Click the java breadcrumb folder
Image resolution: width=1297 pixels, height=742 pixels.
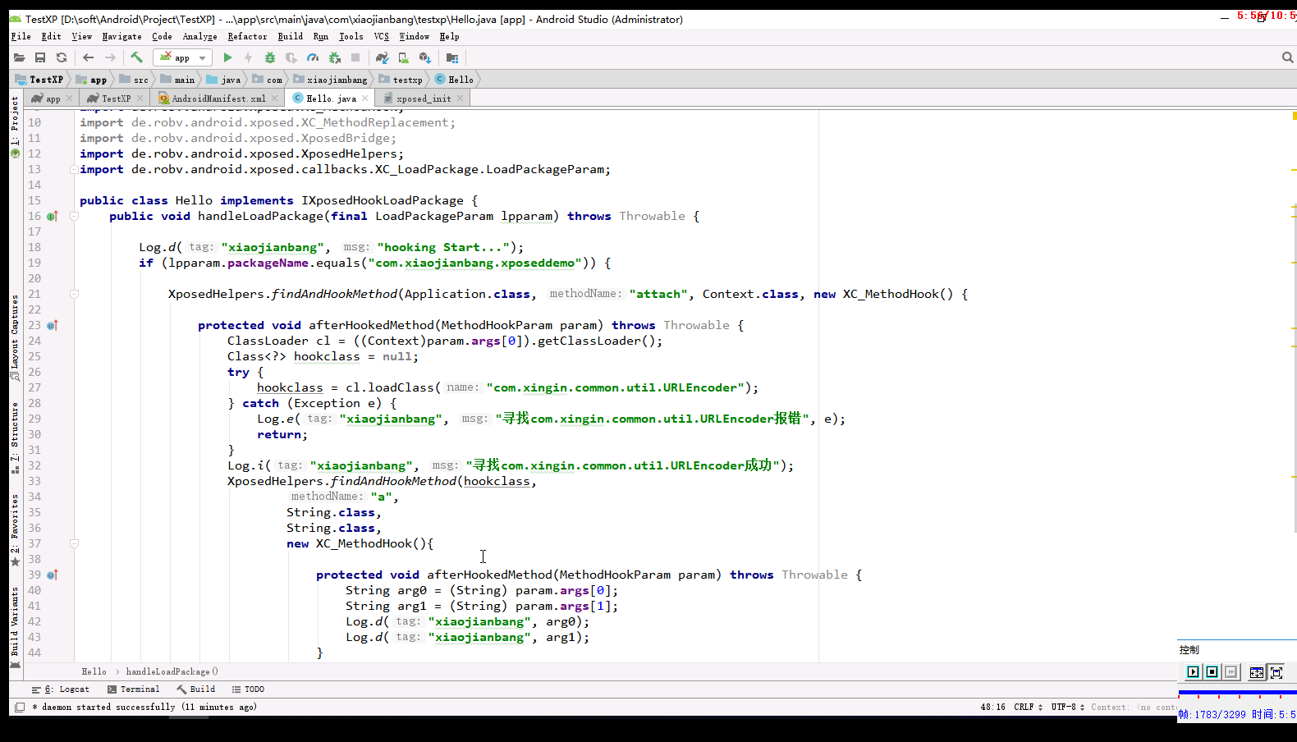[x=224, y=80]
